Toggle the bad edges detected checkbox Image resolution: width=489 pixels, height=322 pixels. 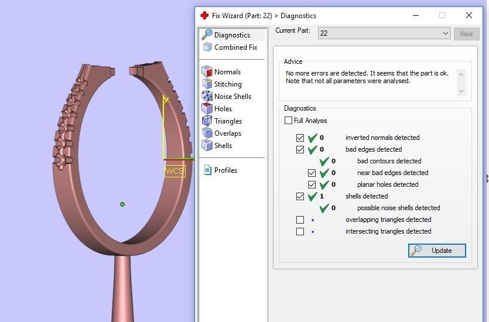pyautogui.click(x=300, y=149)
